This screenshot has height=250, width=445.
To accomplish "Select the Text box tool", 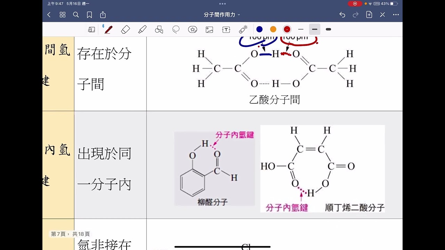I will click(226, 30).
